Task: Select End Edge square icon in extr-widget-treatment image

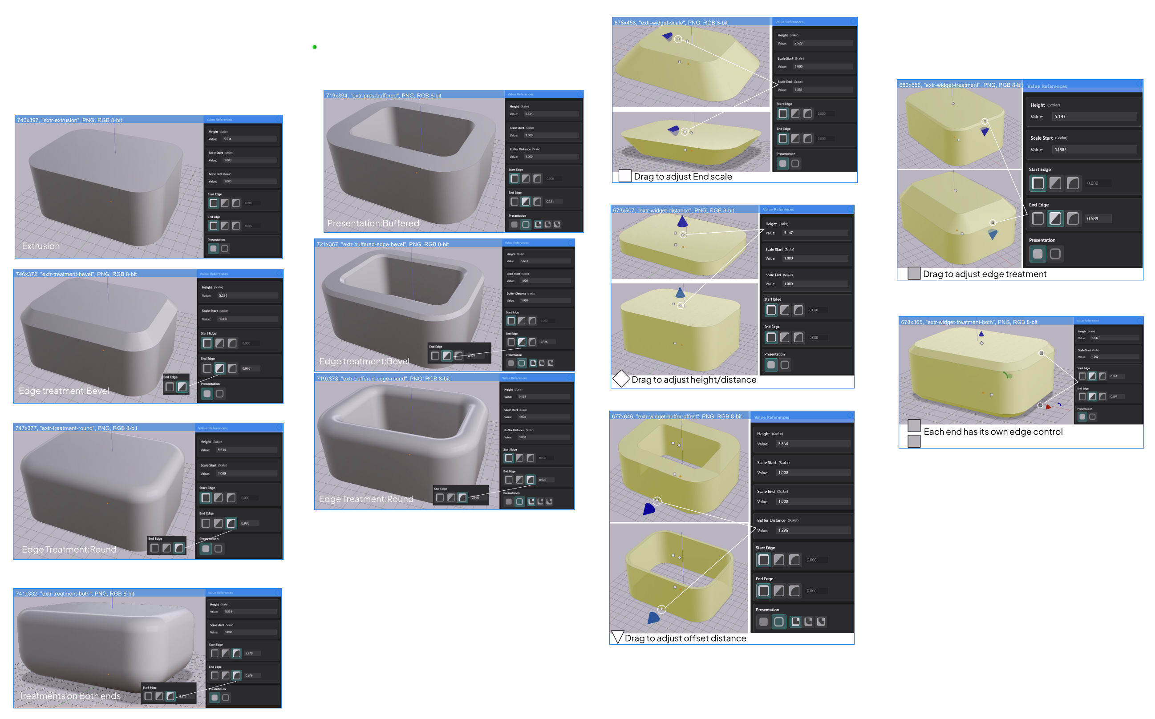Action: tap(1038, 219)
